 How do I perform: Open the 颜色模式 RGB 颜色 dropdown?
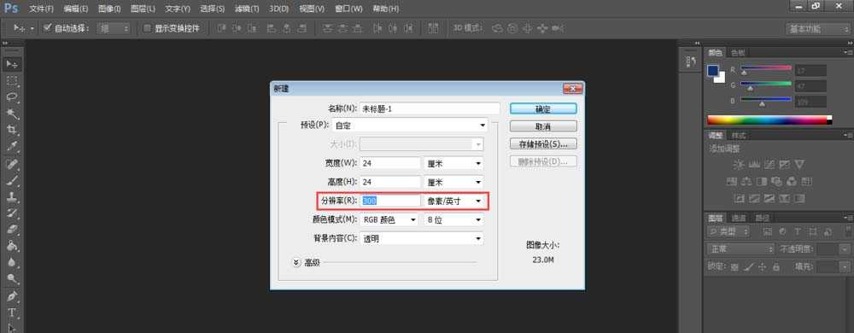coord(389,219)
